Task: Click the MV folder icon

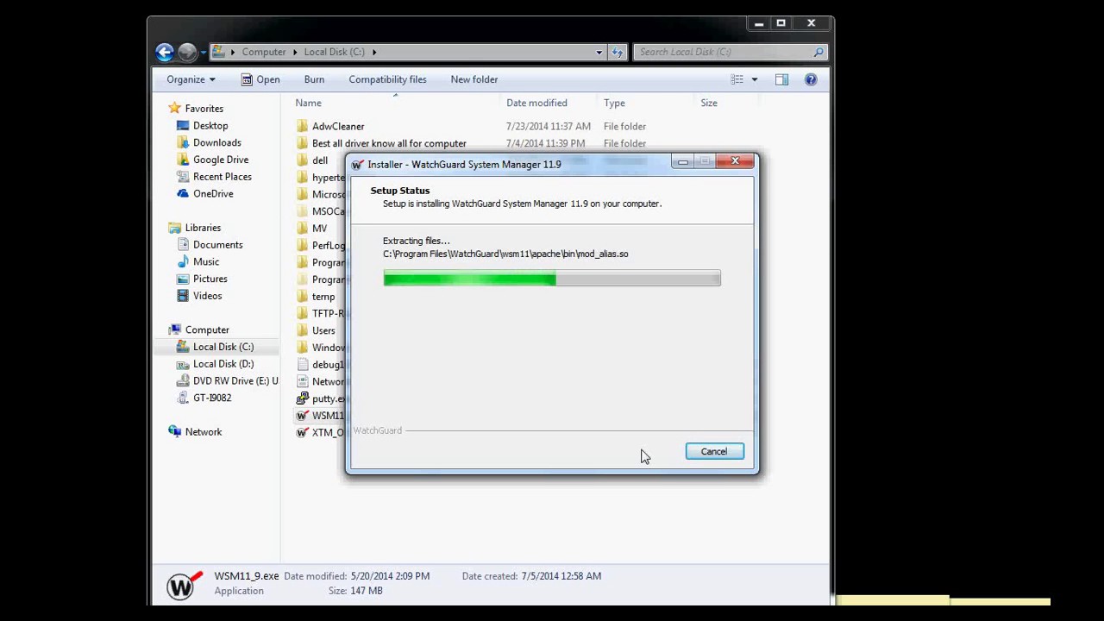Action: 302,229
